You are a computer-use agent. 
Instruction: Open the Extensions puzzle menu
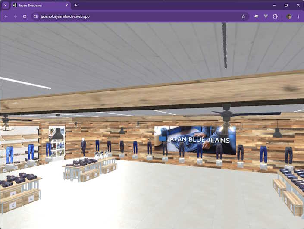275,16
